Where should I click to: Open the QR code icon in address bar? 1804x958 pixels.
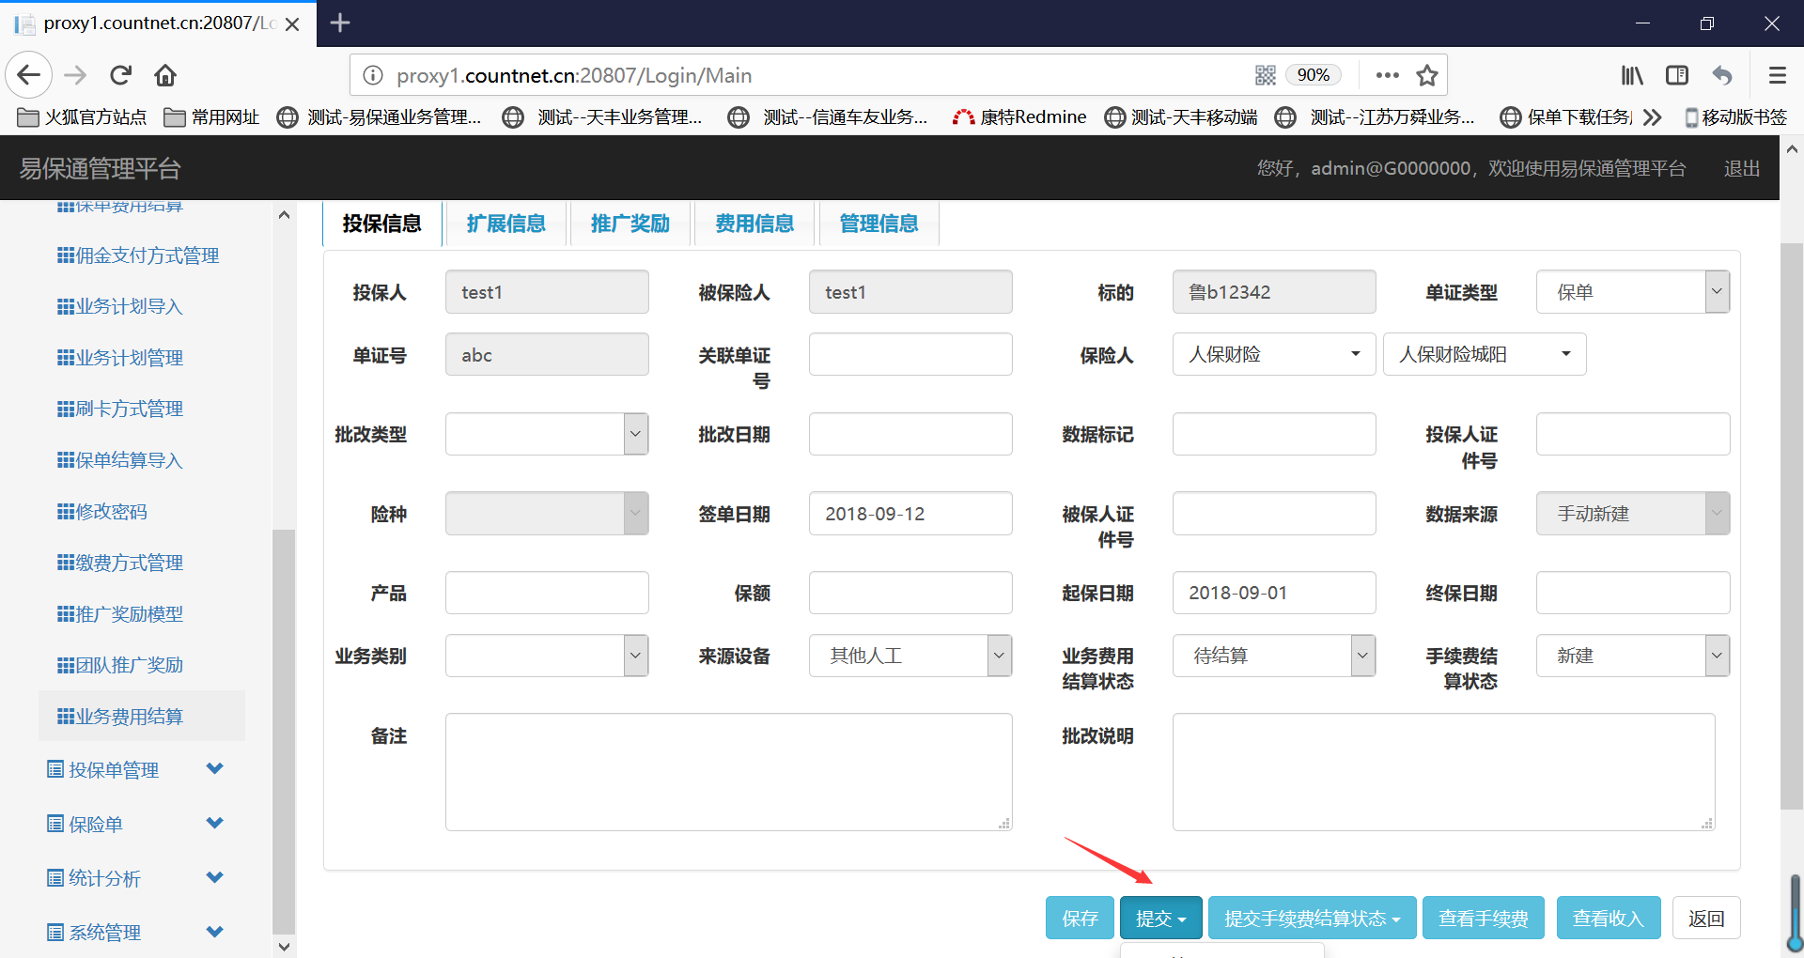point(1265,75)
